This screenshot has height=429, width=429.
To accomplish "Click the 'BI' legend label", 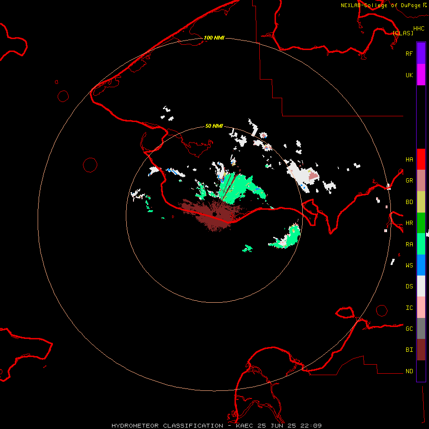I will click(x=409, y=350).
